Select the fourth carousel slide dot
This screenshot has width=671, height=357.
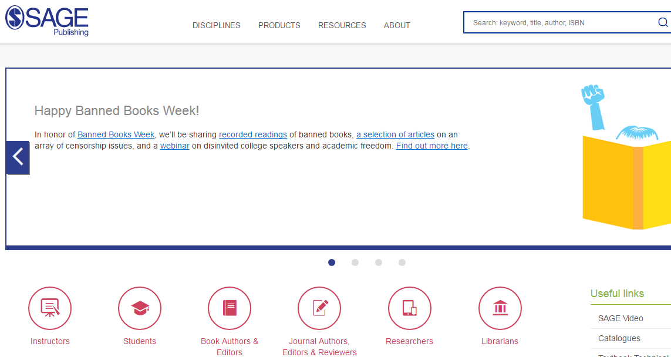point(402,262)
